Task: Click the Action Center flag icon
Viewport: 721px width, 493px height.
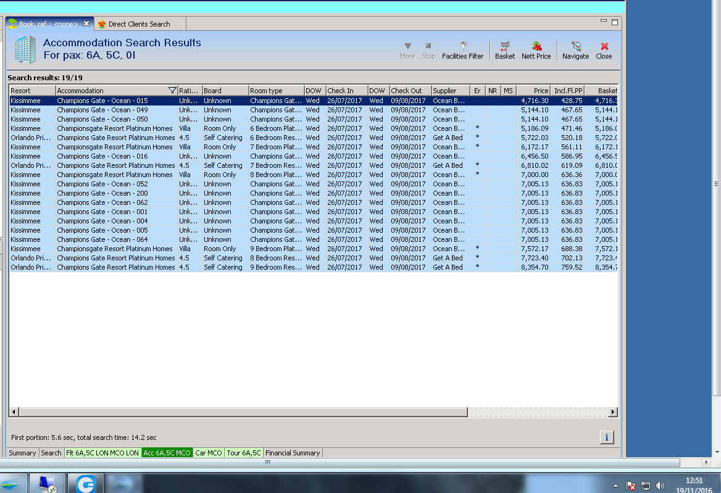Action: click(x=631, y=486)
